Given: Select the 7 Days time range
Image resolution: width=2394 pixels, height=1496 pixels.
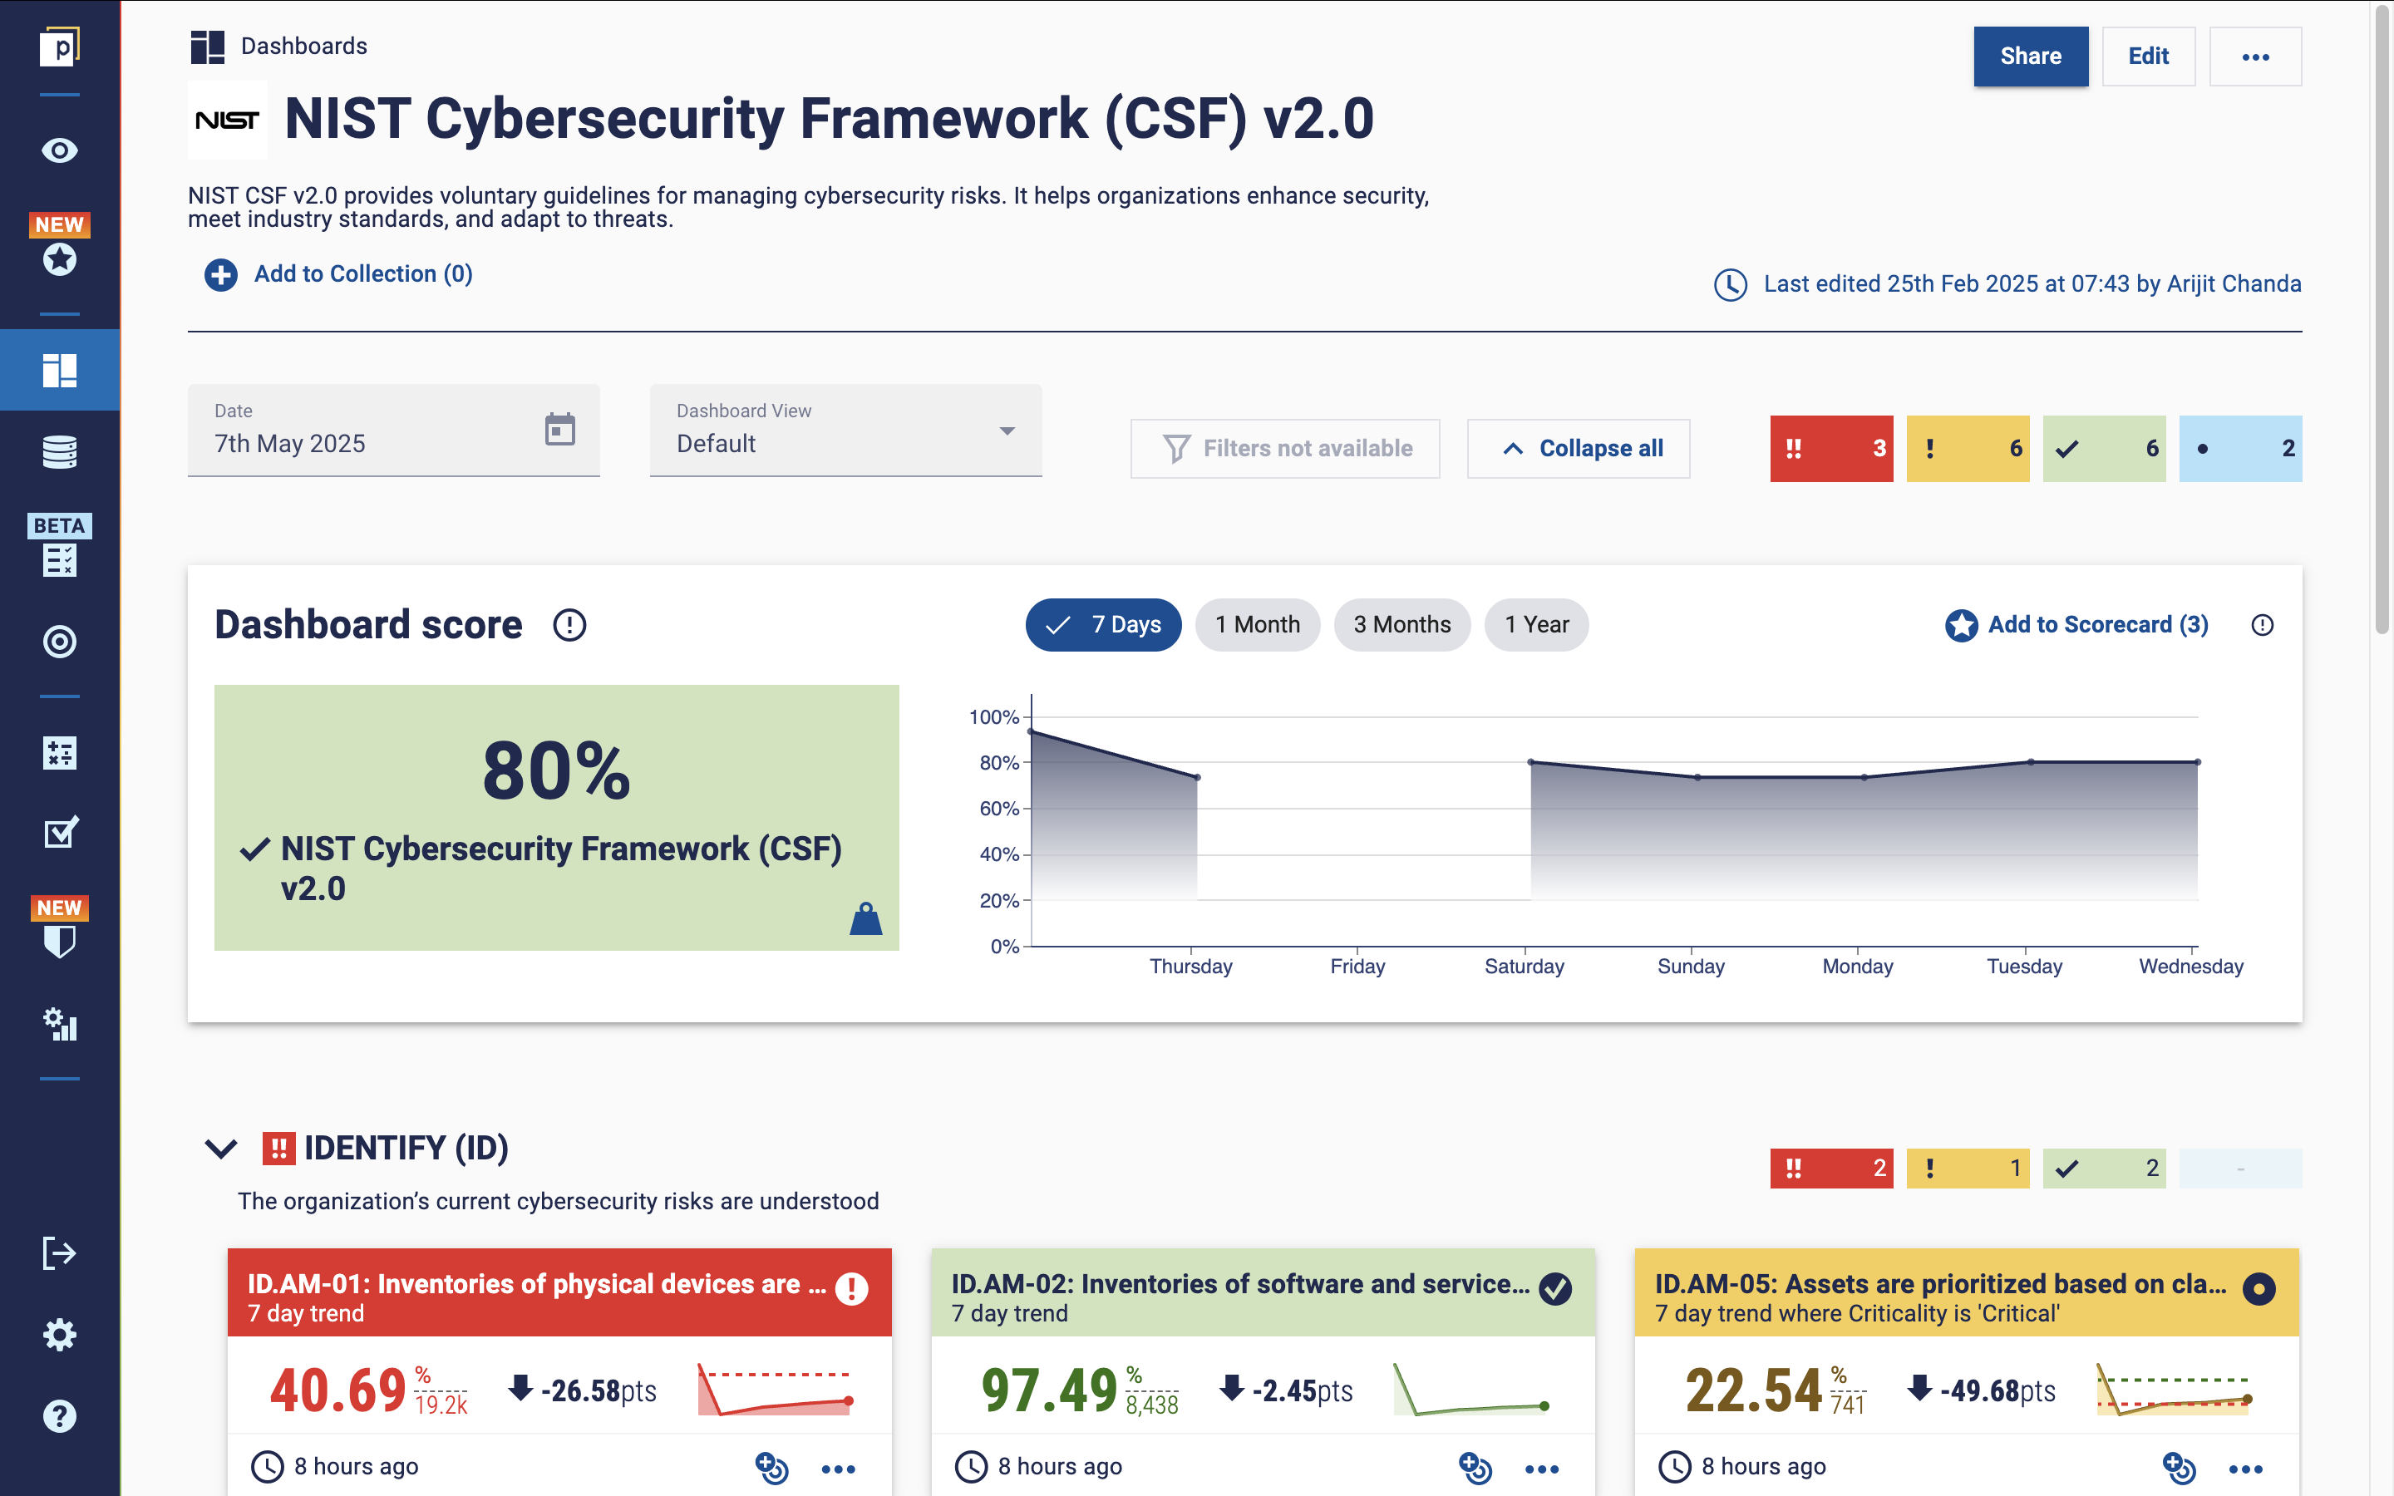Looking at the screenshot, I should (x=1103, y=625).
